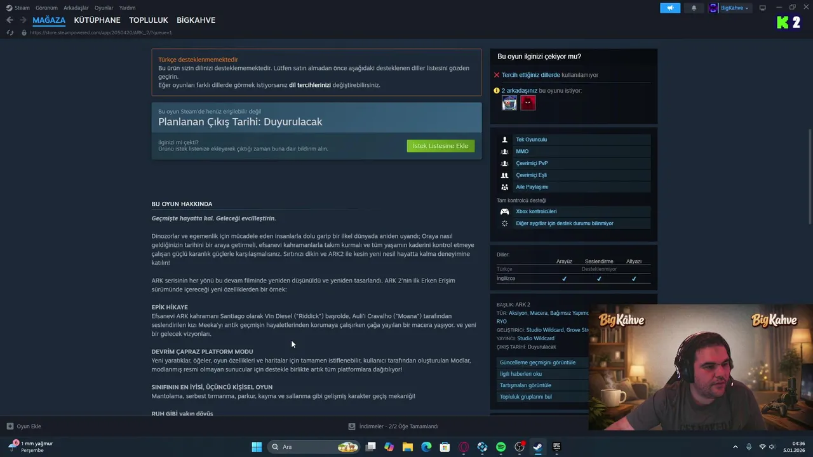Go back with the left arrow
The height and width of the screenshot is (457, 813).
pos(10,20)
